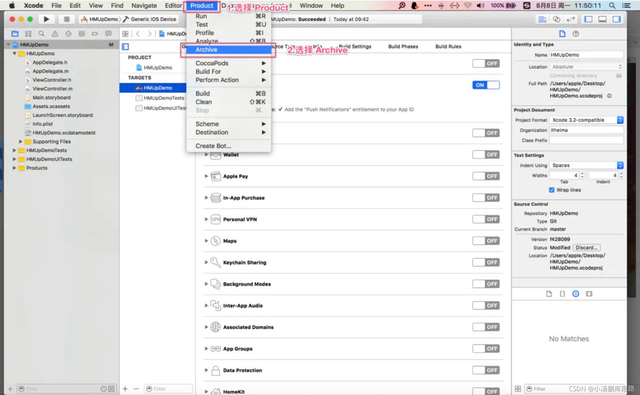Click the related items grid icon
Viewport: 640px width, 395px height.
coord(125,33)
